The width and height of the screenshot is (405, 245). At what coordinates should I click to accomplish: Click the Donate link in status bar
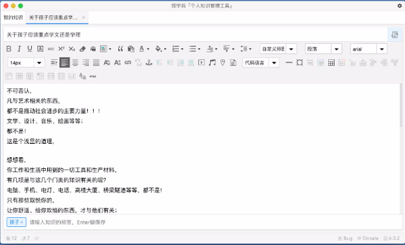368,238
